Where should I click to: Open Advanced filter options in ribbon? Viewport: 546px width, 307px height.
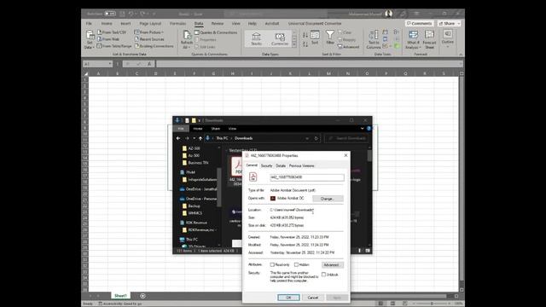coord(348,47)
